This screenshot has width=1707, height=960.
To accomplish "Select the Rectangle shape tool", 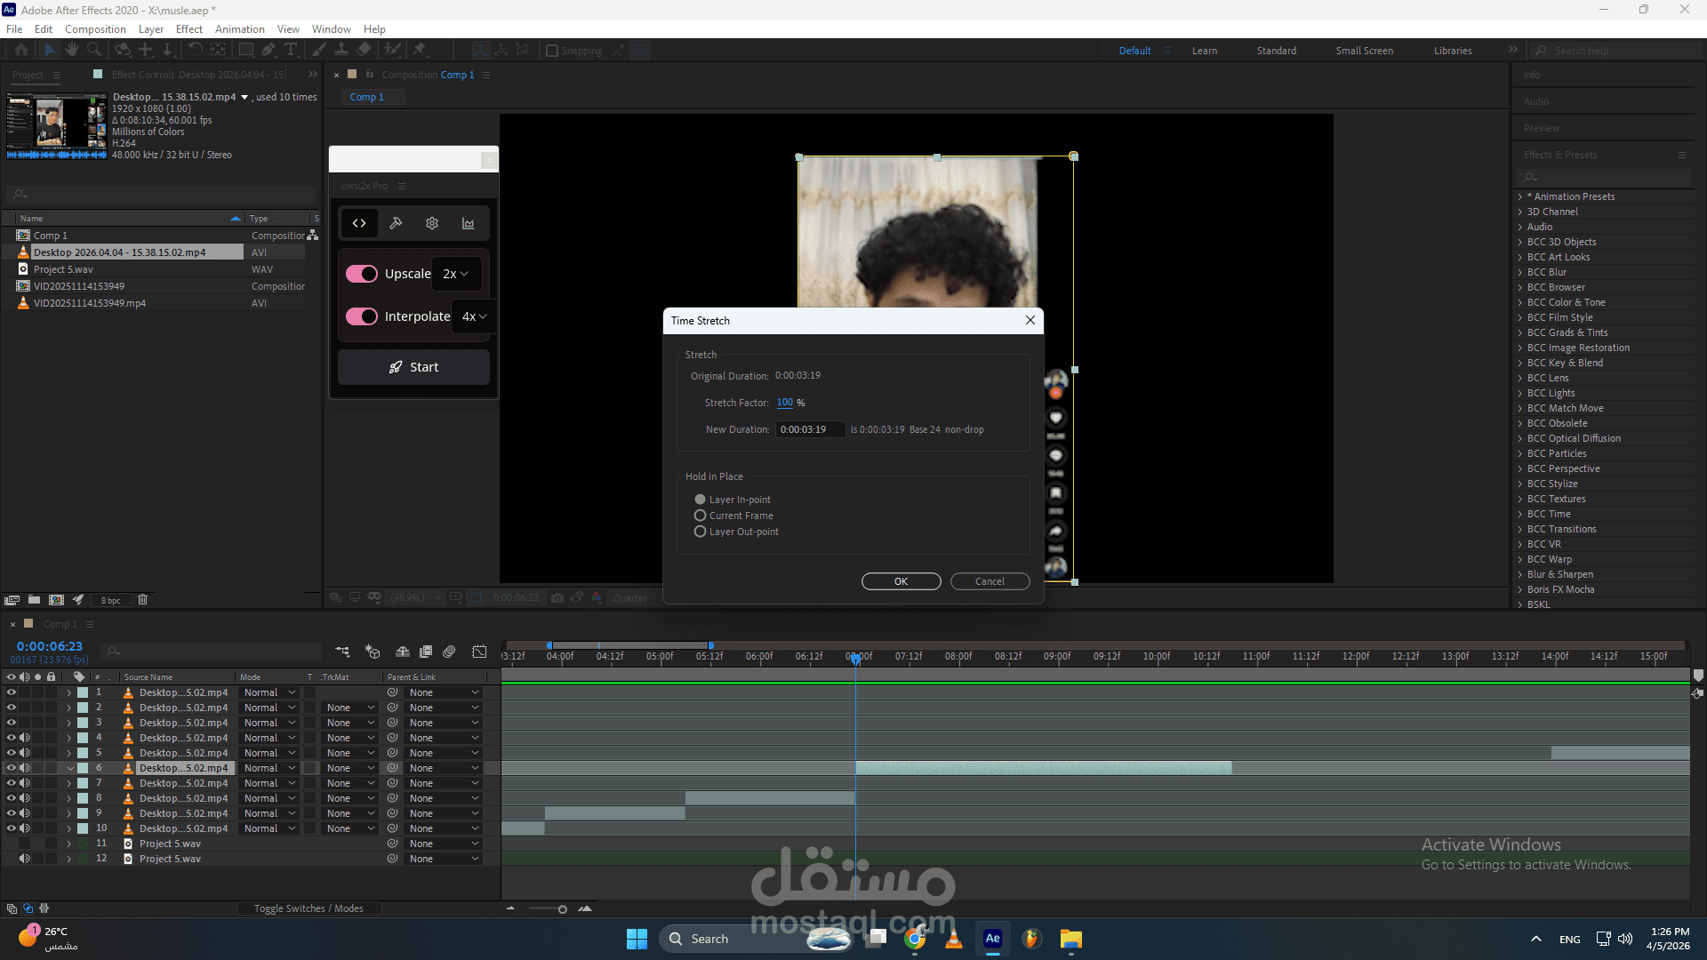I will click(246, 51).
